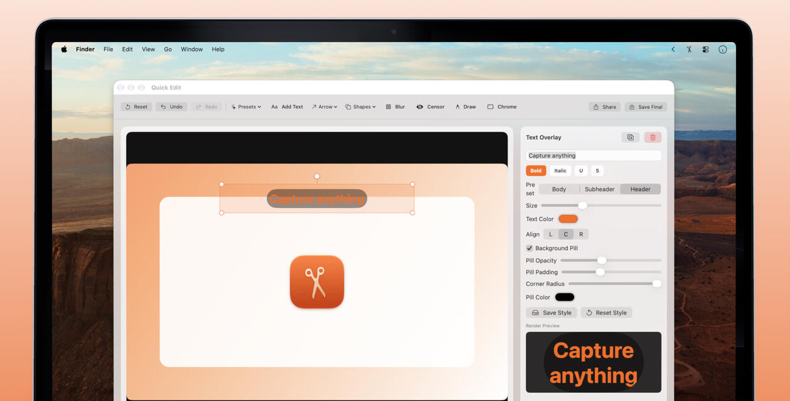Screen dimensions: 790x401
Task: Select the 'Capture anything' text on canvas
Action: point(317,199)
